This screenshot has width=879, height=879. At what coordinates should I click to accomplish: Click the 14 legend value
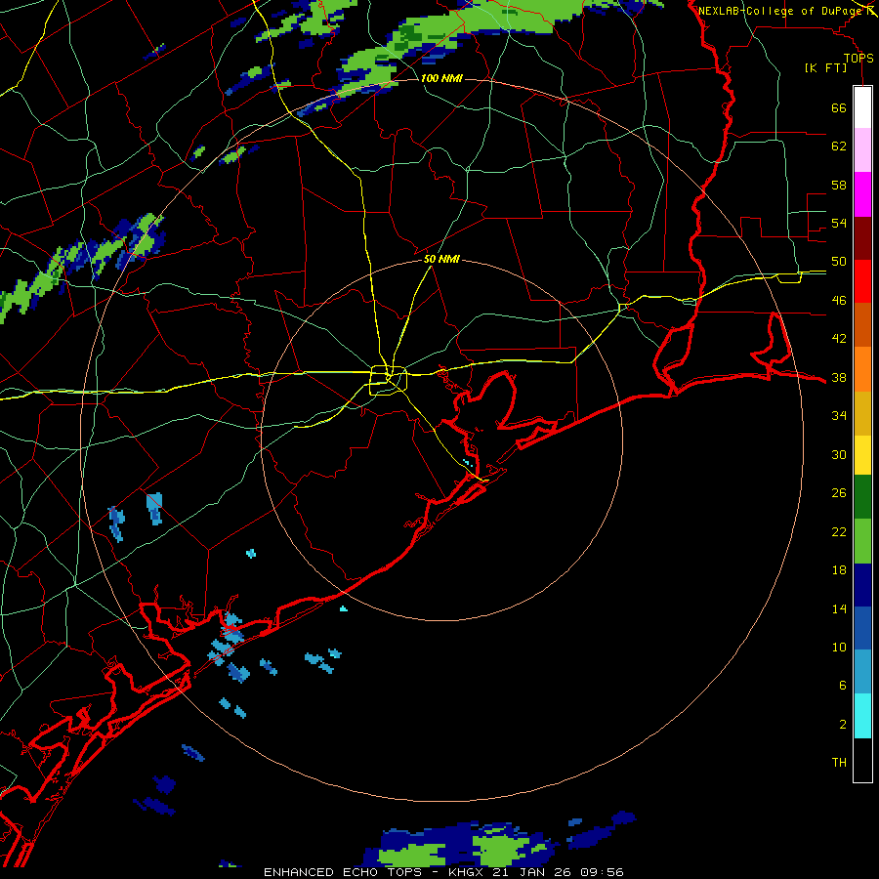pos(839,608)
